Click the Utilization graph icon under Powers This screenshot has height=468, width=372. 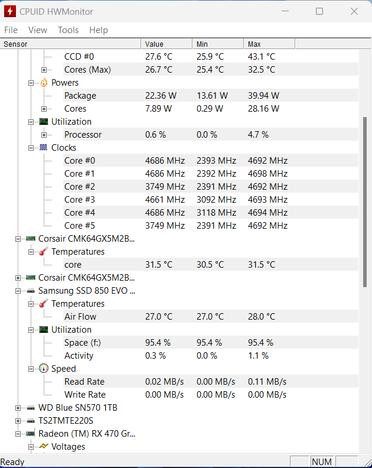click(44, 122)
